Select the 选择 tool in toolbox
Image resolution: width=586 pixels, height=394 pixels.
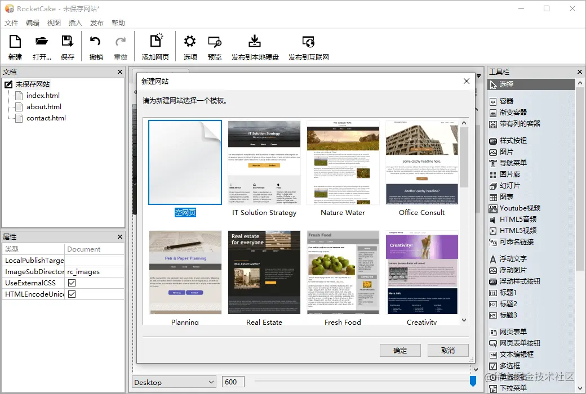click(x=531, y=84)
